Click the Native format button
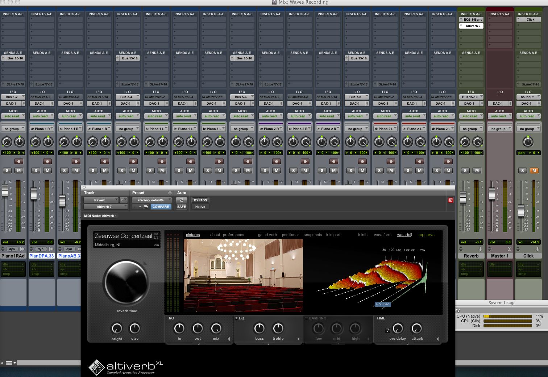 [200, 207]
